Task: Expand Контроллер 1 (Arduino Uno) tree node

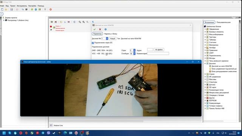Action: (x=4, y=20)
